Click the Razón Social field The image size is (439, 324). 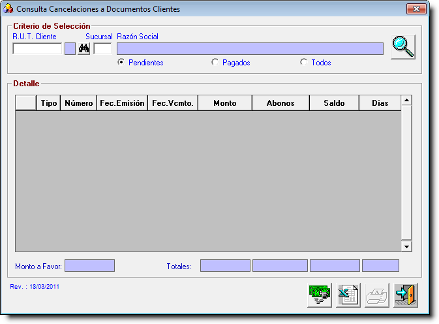(250, 48)
